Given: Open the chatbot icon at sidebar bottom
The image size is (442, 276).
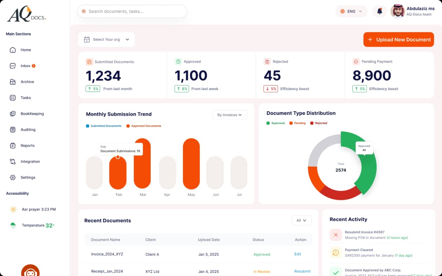Looking at the screenshot, I should [x=30, y=271].
